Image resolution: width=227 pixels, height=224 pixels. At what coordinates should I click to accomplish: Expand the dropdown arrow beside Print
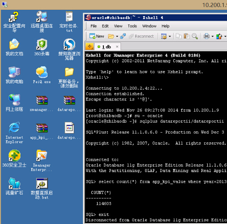(x=213, y=36)
